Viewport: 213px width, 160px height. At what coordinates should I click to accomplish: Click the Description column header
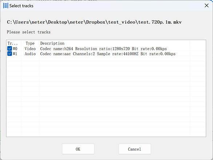tap(114, 43)
